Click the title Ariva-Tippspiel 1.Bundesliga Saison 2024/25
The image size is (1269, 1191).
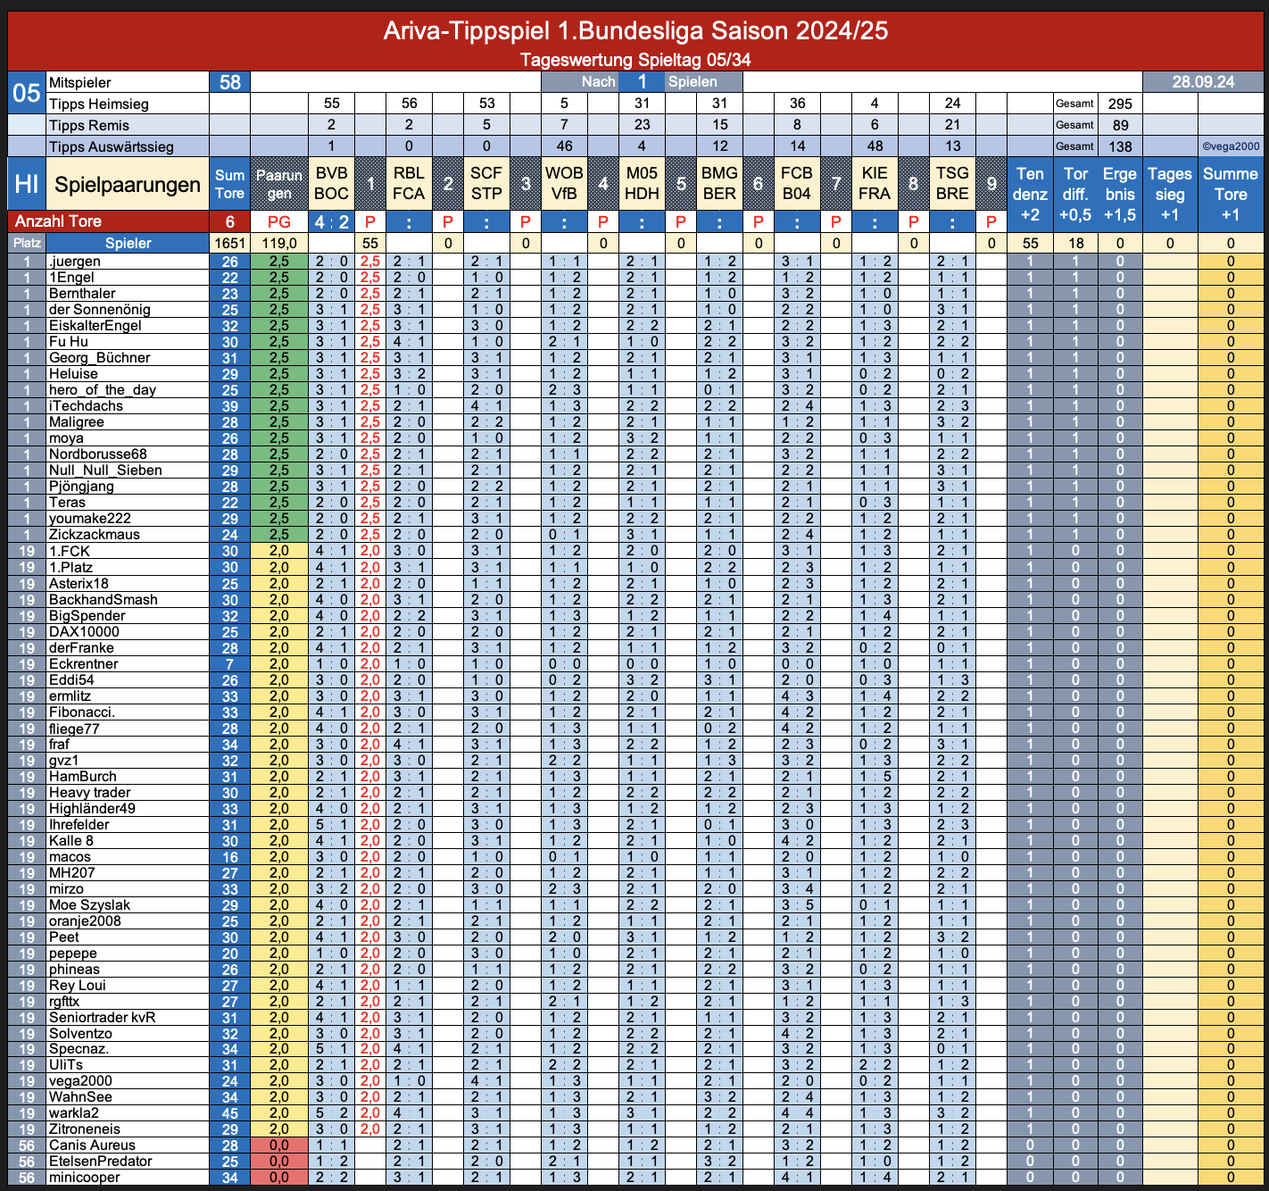[635, 30]
